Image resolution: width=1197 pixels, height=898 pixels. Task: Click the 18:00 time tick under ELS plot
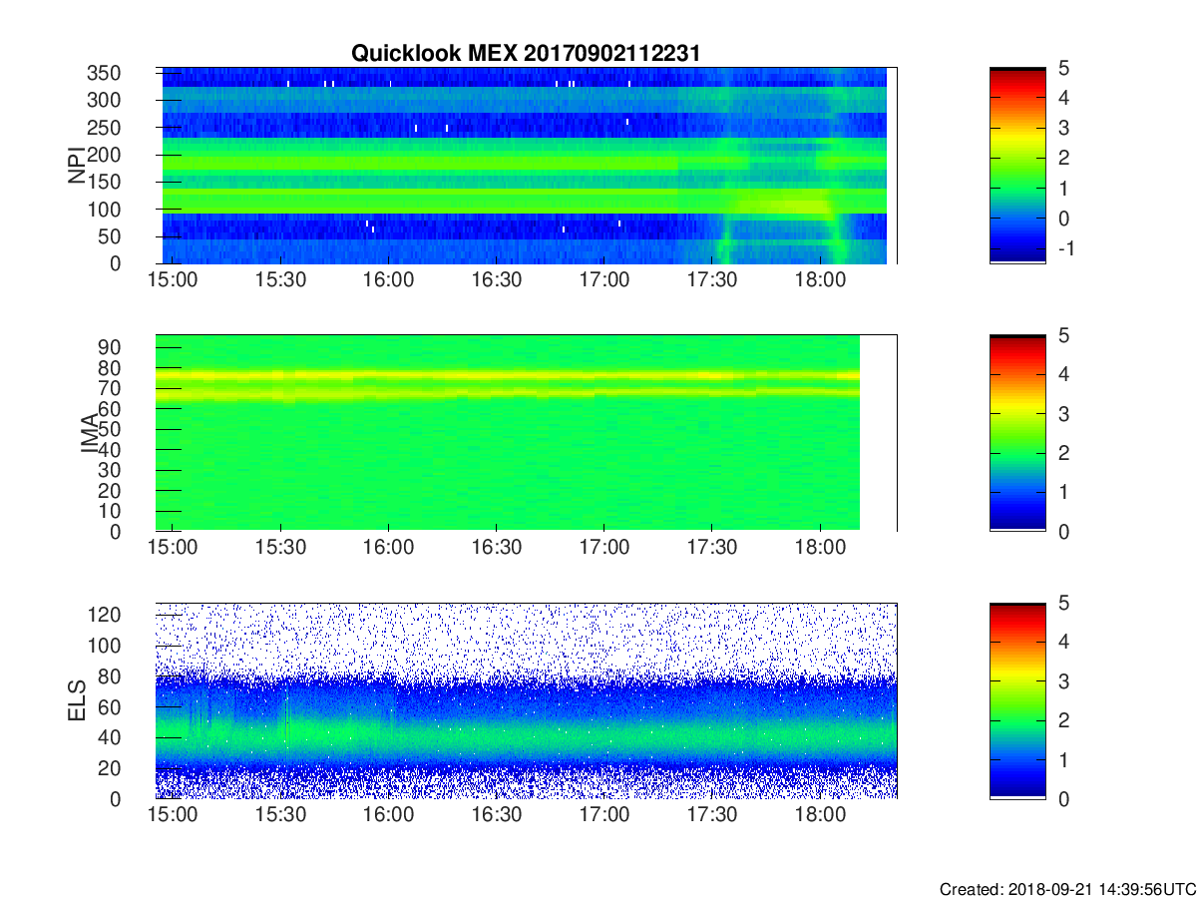pyautogui.click(x=820, y=817)
